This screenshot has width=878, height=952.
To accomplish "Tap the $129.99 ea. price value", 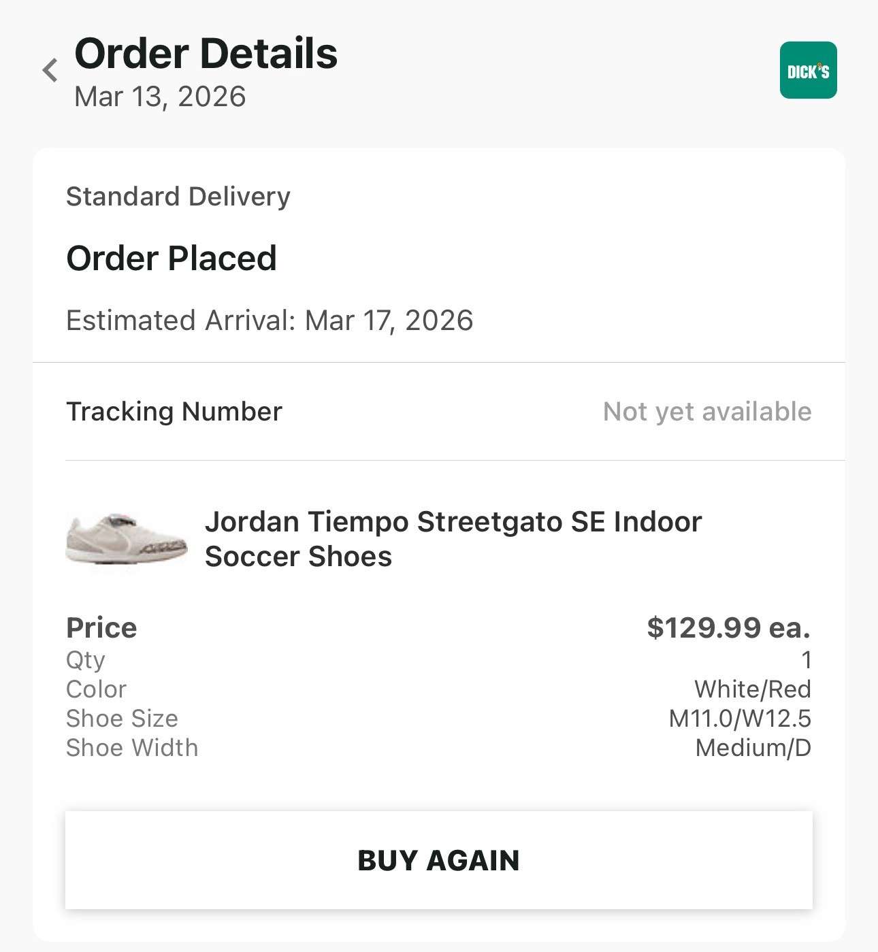I will [728, 627].
